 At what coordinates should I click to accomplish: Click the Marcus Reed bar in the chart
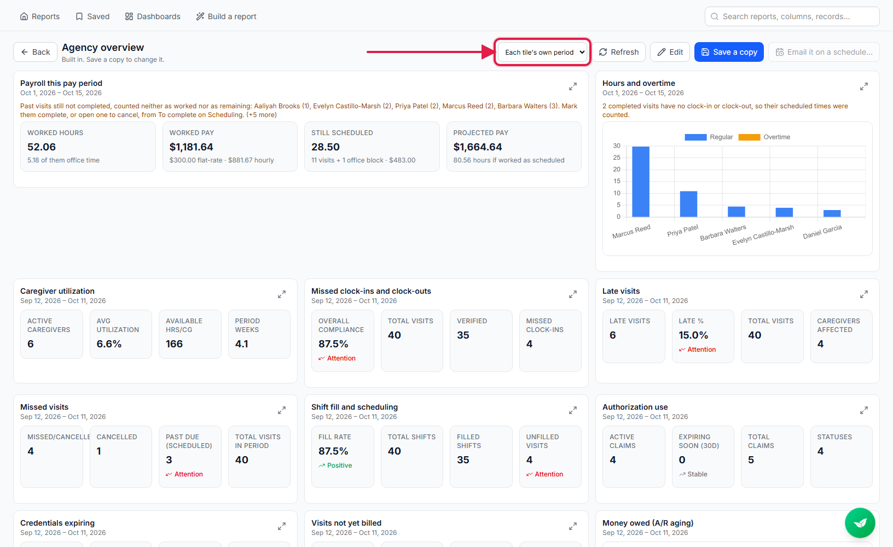click(x=641, y=182)
